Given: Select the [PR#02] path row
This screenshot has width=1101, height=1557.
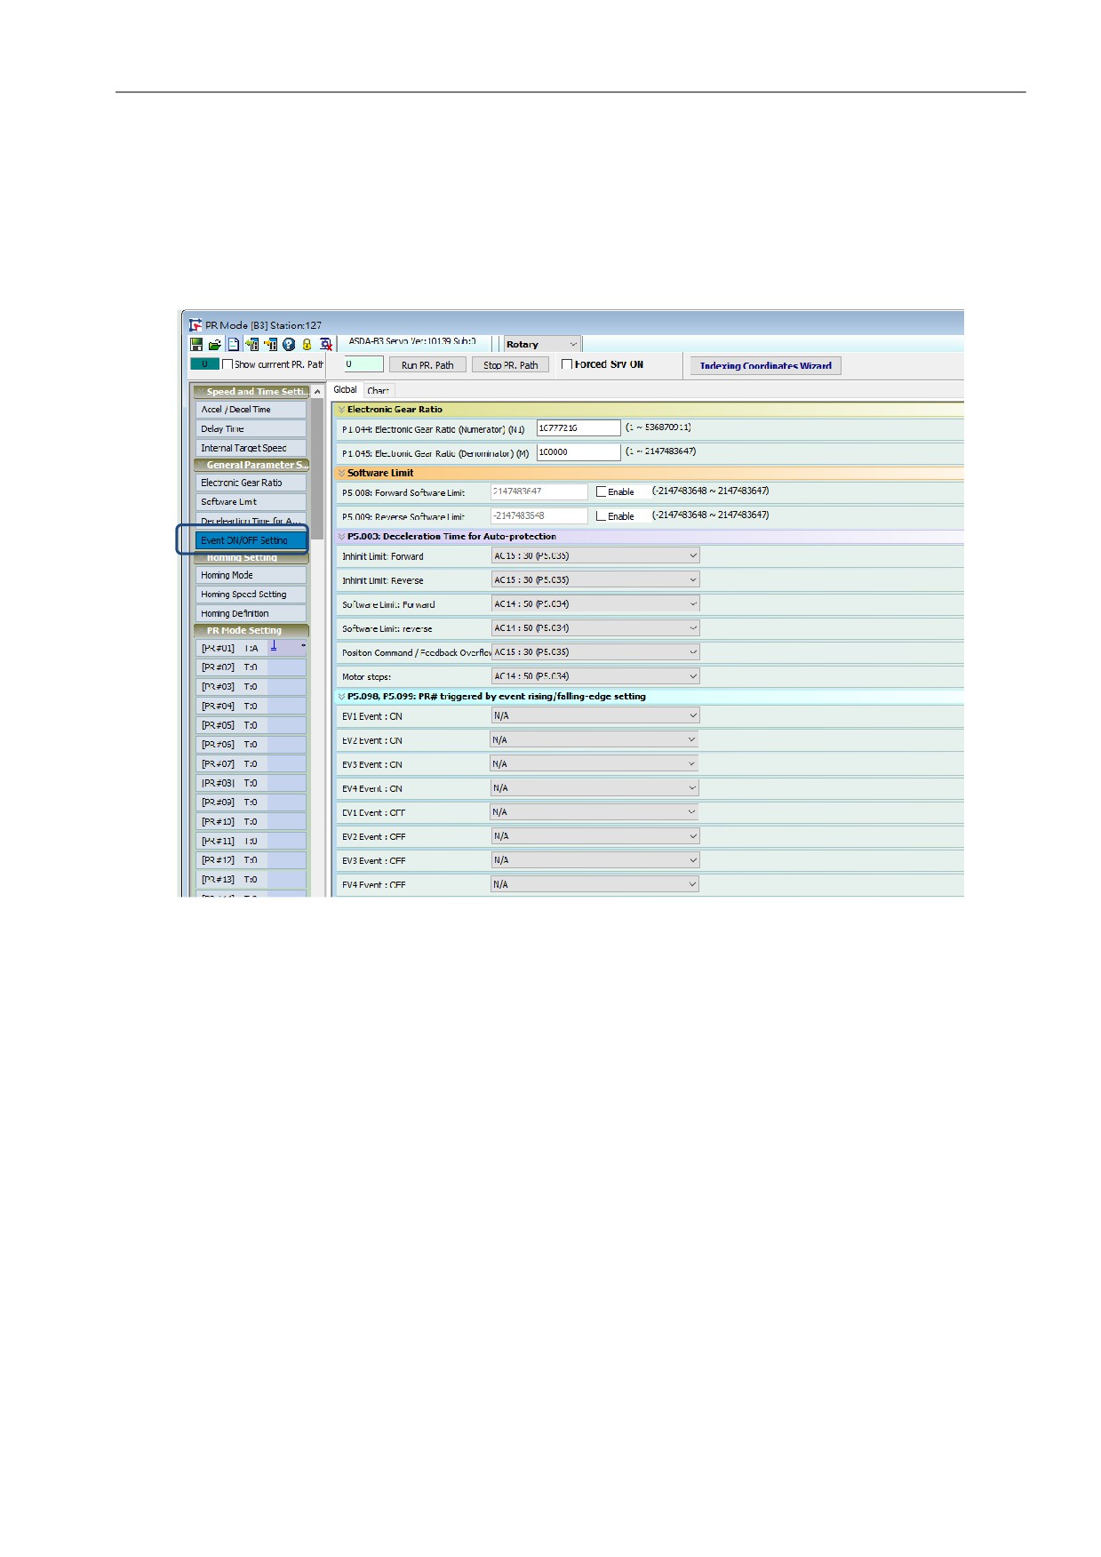Looking at the screenshot, I should pyautogui.click(x=251, y=667).
